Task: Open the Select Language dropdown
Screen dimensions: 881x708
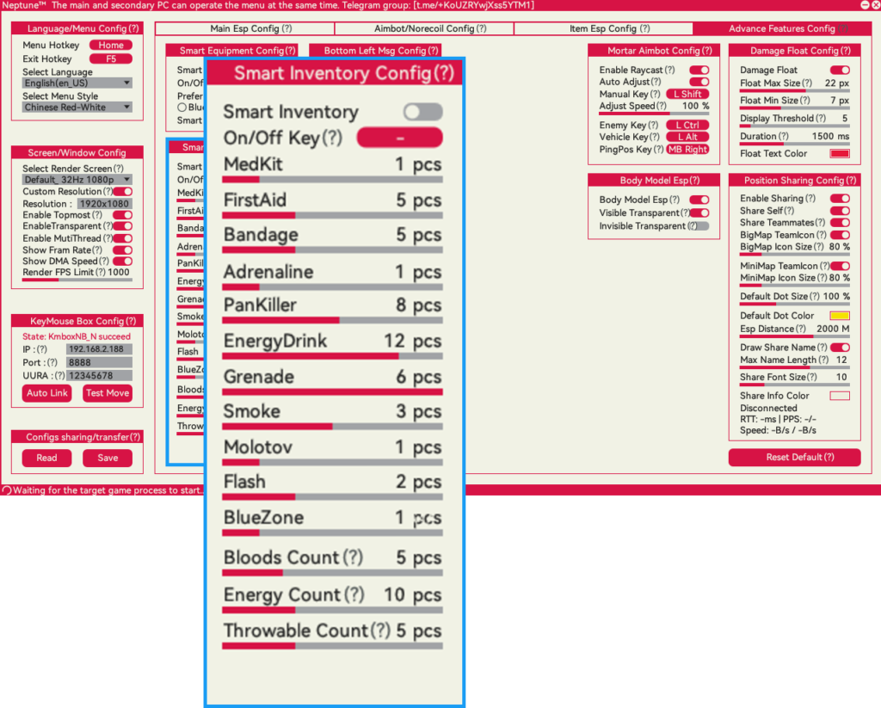Action: (77, 83)
